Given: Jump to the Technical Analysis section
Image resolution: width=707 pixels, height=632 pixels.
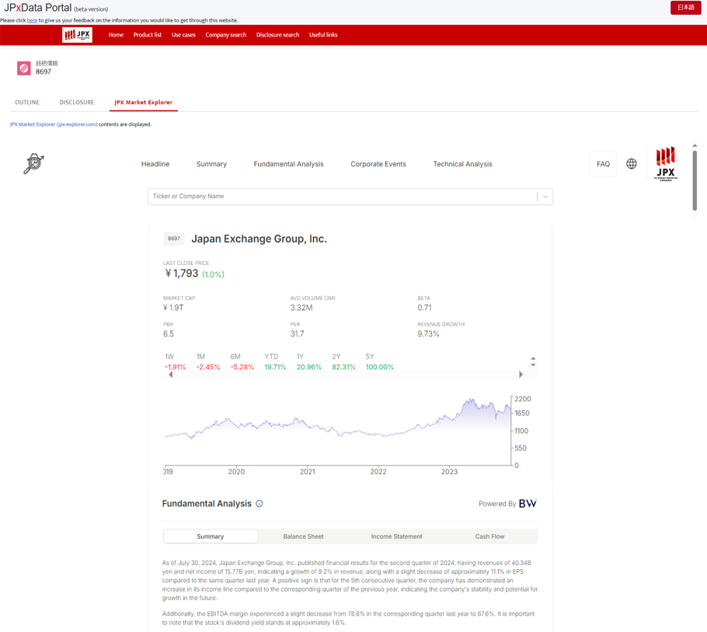Looking at the screenshot, I should point(462,164).
